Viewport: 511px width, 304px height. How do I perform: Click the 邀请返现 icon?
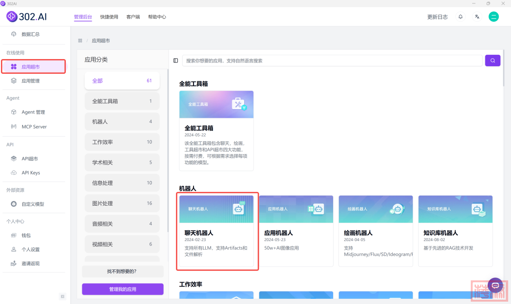(14, 264)
